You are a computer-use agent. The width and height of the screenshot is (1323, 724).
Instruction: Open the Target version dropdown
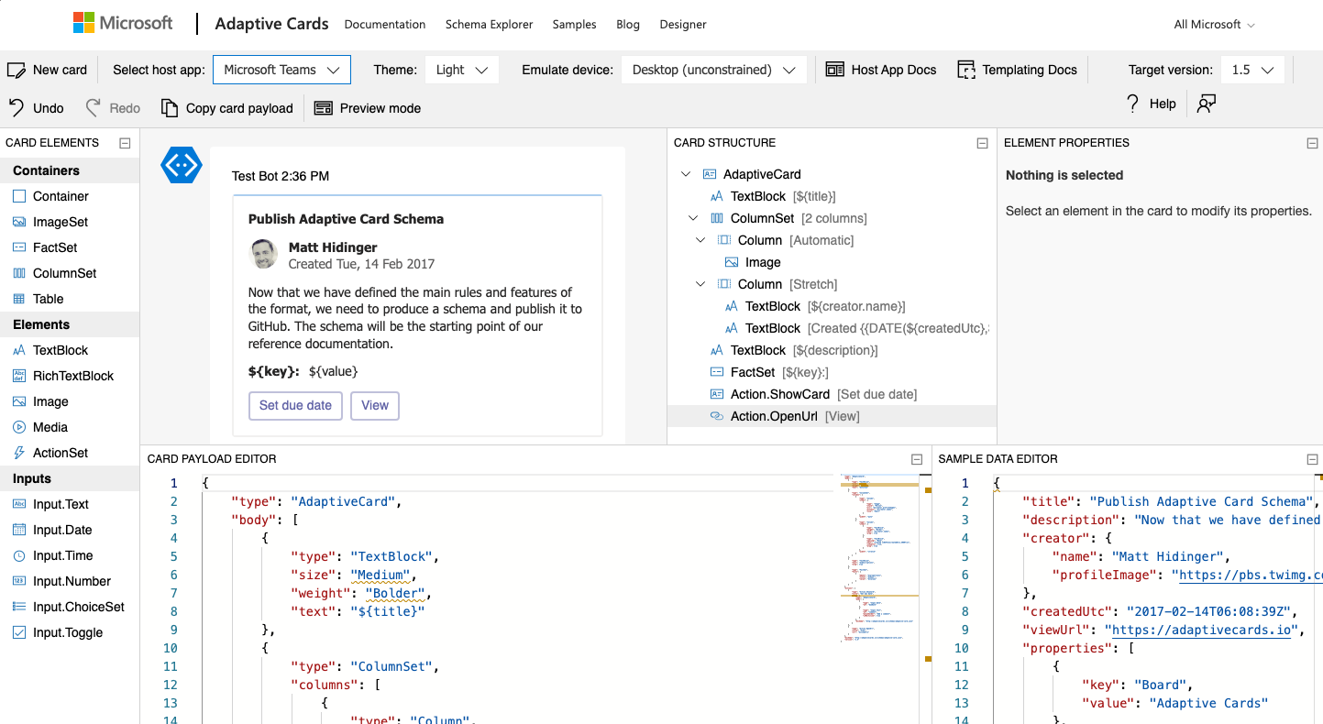click(1252, 70)
